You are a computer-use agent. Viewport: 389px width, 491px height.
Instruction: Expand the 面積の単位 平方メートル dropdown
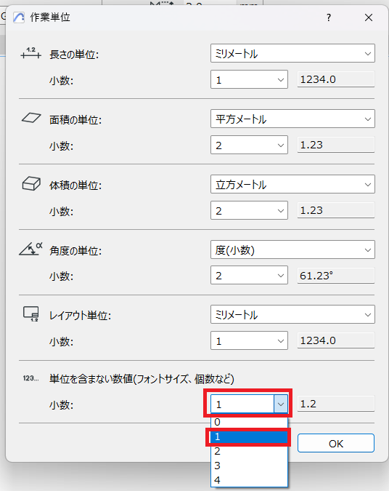click(x=292, y=119)
